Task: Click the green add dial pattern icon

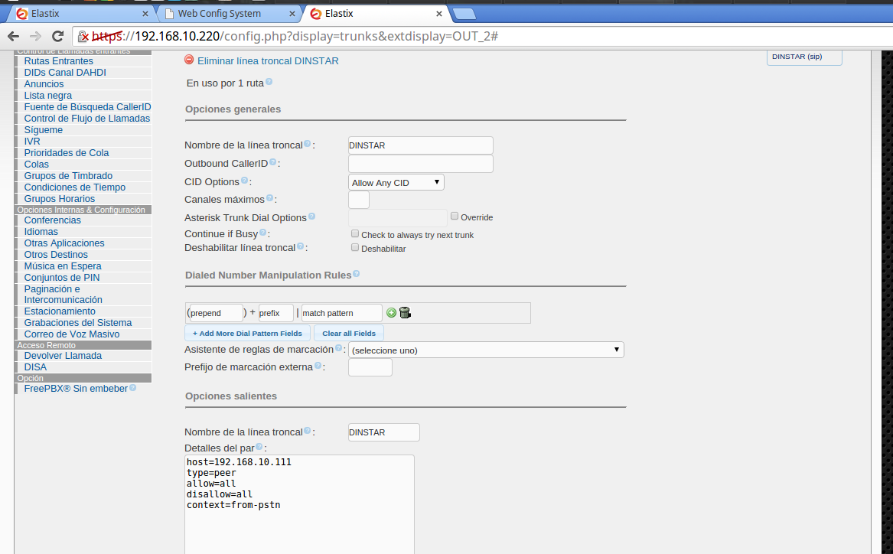Action: pos(391,312)
